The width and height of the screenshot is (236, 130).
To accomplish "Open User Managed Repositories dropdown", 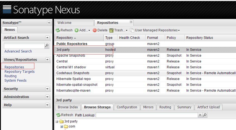I will (155, 30).
